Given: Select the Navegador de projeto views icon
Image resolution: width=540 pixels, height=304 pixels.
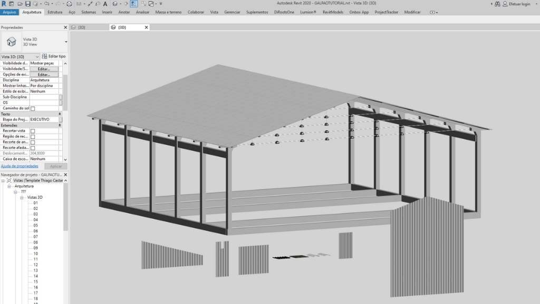Looking at the screenshot, I should [8, 180].
